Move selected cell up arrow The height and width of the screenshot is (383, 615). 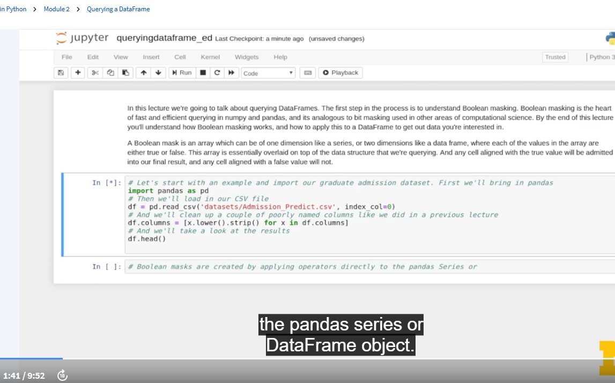(x=144, y=72)
